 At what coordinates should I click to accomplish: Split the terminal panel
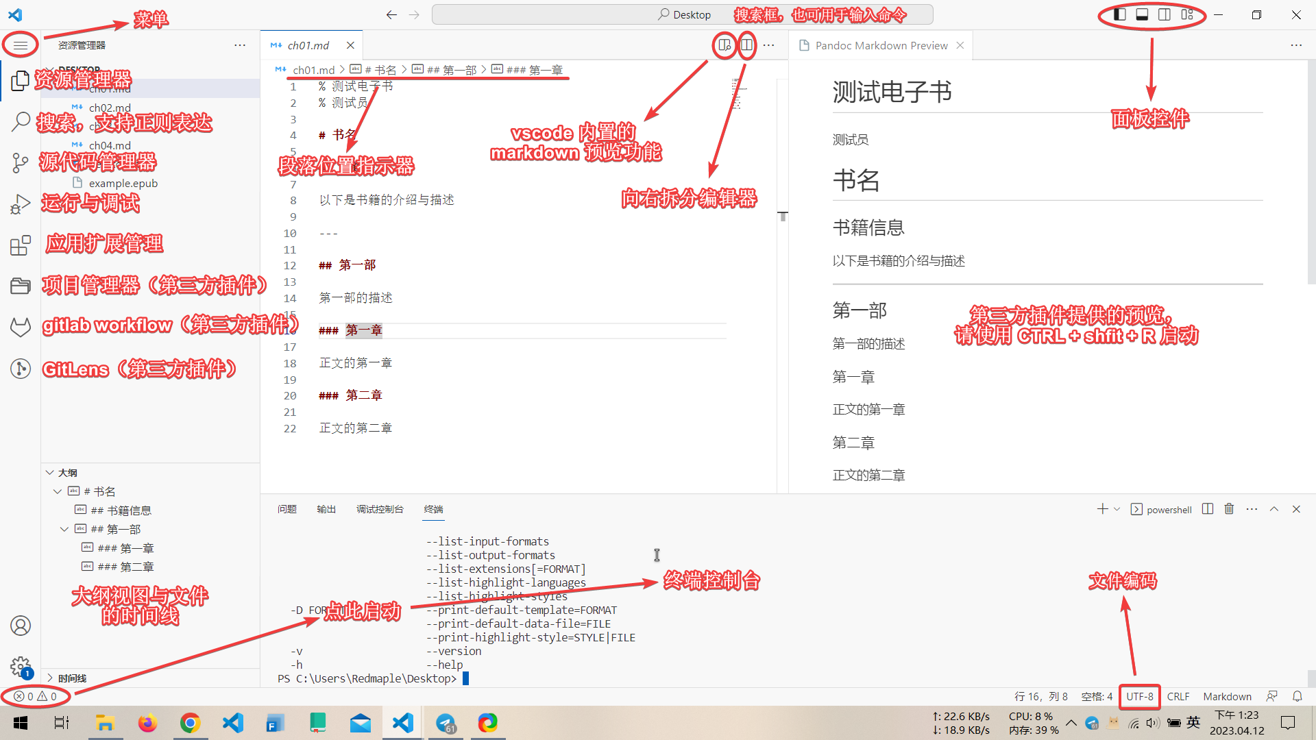1208,509
